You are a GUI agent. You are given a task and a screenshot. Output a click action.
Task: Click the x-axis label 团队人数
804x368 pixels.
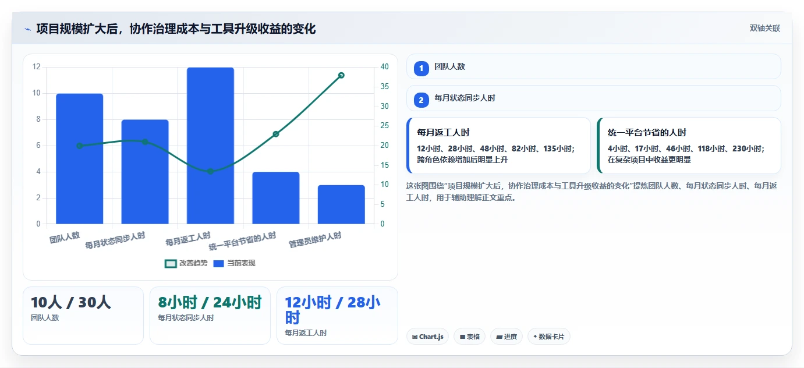[65, 237]
